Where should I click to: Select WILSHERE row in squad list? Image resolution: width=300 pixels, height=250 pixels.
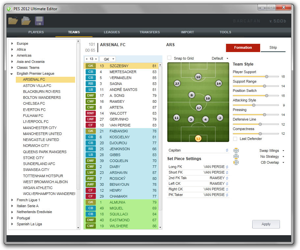121,226
